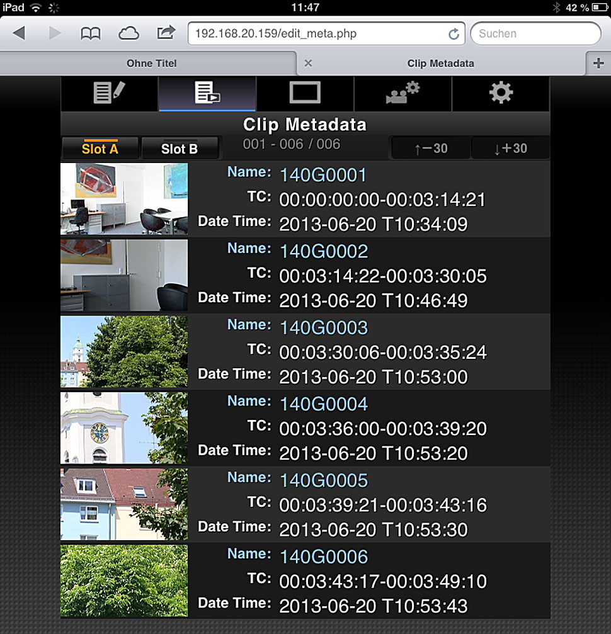Open the metadata edit (document with pencil) tab
The width and height of the screenshot is (611, 634).
(x=109, y=93)
